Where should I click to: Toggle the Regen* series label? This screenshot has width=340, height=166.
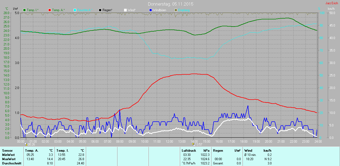(107, 10)
